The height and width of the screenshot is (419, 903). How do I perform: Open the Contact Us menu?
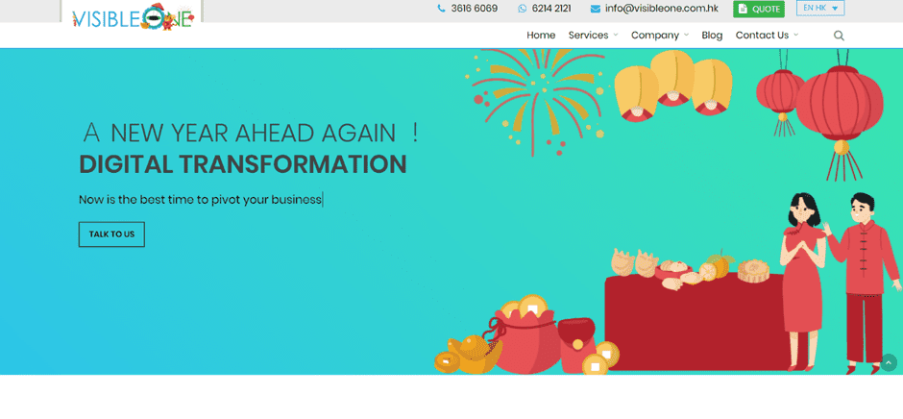click(x=762, y=36)
